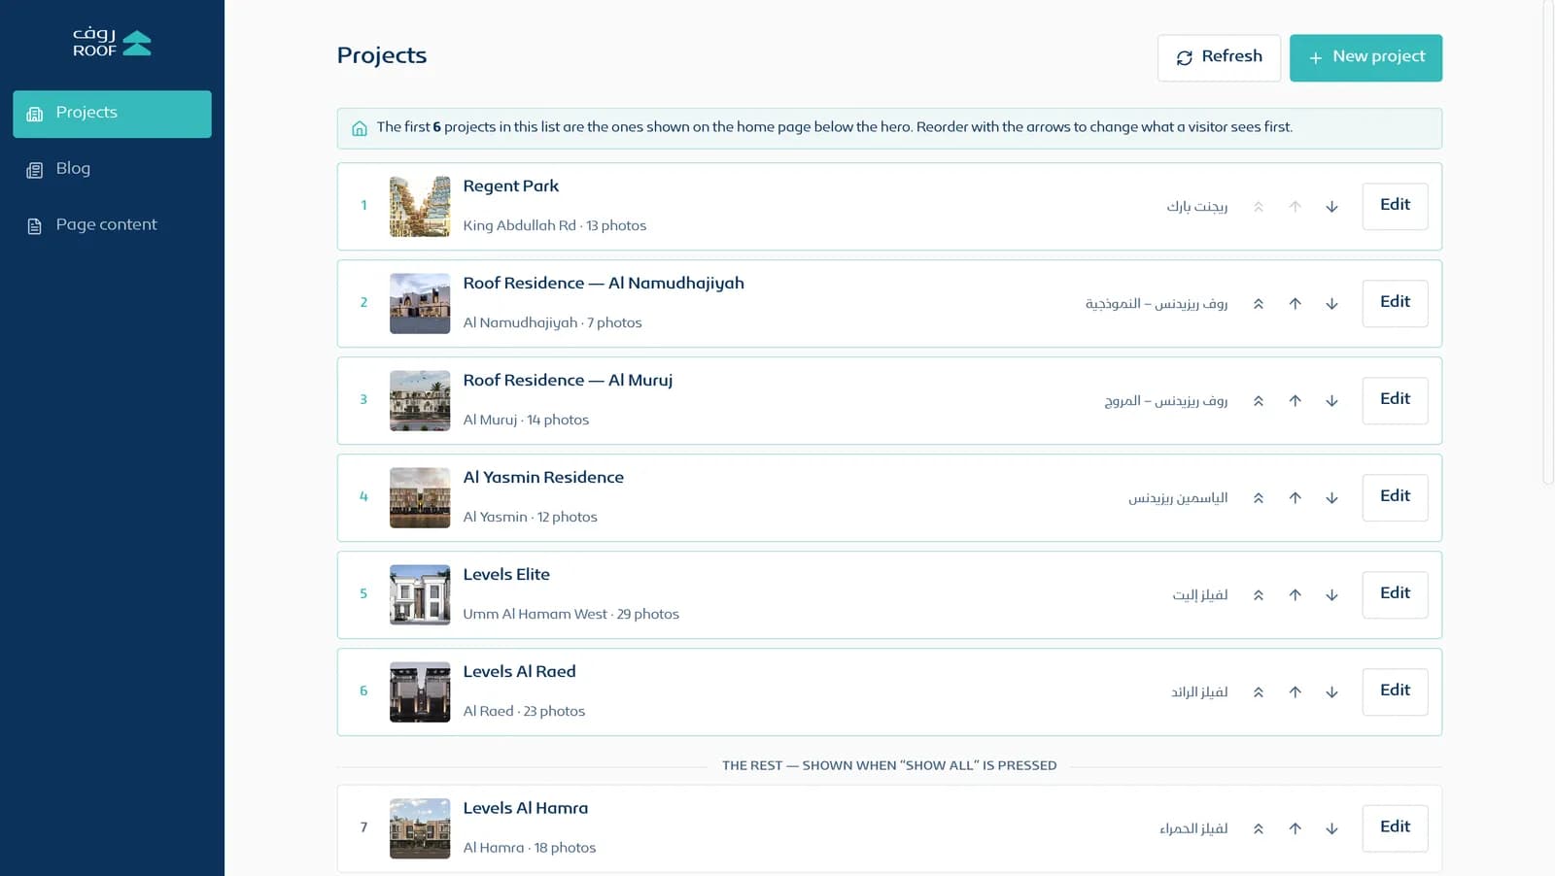Move Roof Residence Al Namudhajiyah down one
The image size is (1555, 876).
1331,304
